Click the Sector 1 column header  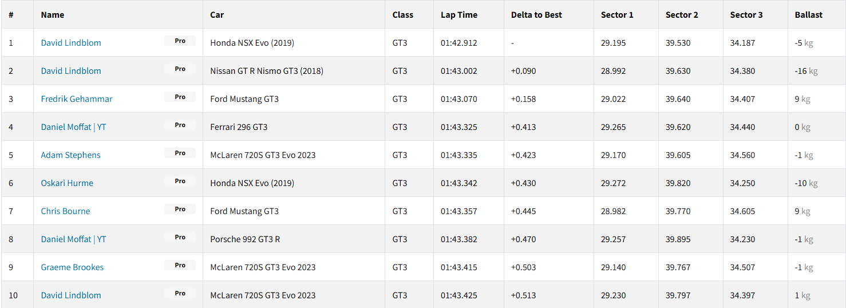pos(617,15)
